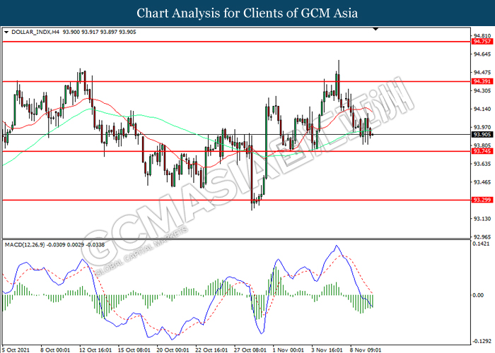Click the 93.745 support price label

coord(482,151)
